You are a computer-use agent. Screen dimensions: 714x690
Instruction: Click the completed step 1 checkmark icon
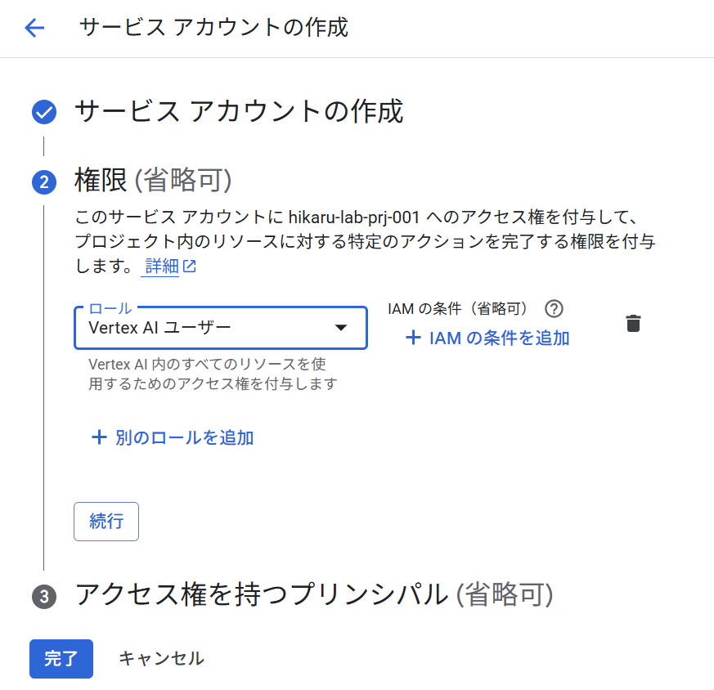click(44, 112)
